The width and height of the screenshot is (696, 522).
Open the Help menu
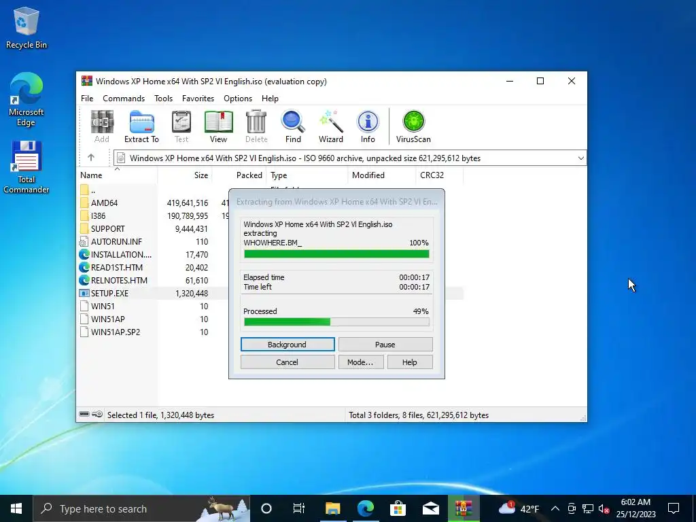pyautogui.click(x=270, y=98)
